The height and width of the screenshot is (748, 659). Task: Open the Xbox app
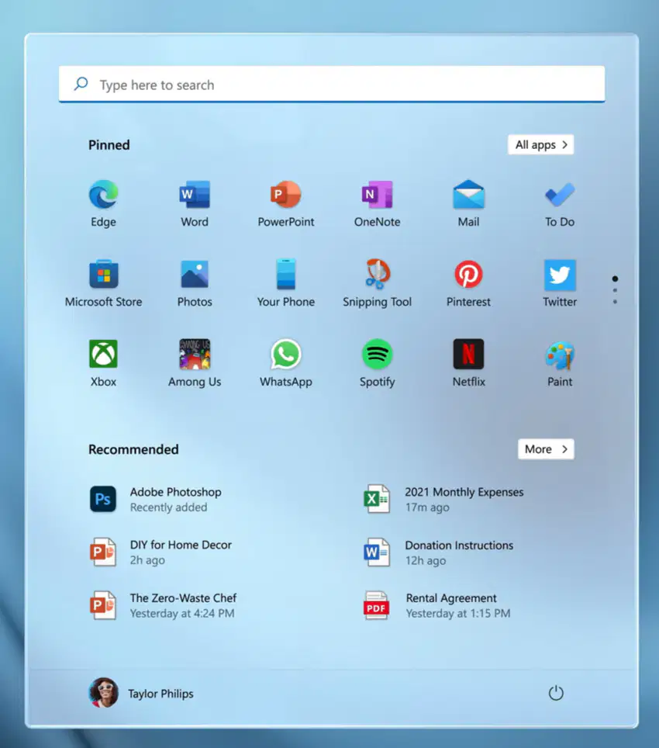coord(103,363)
